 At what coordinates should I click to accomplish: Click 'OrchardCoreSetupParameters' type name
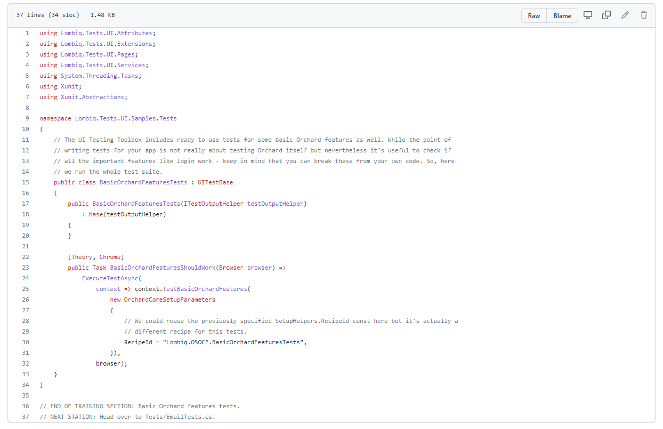[x=169, y=300]
